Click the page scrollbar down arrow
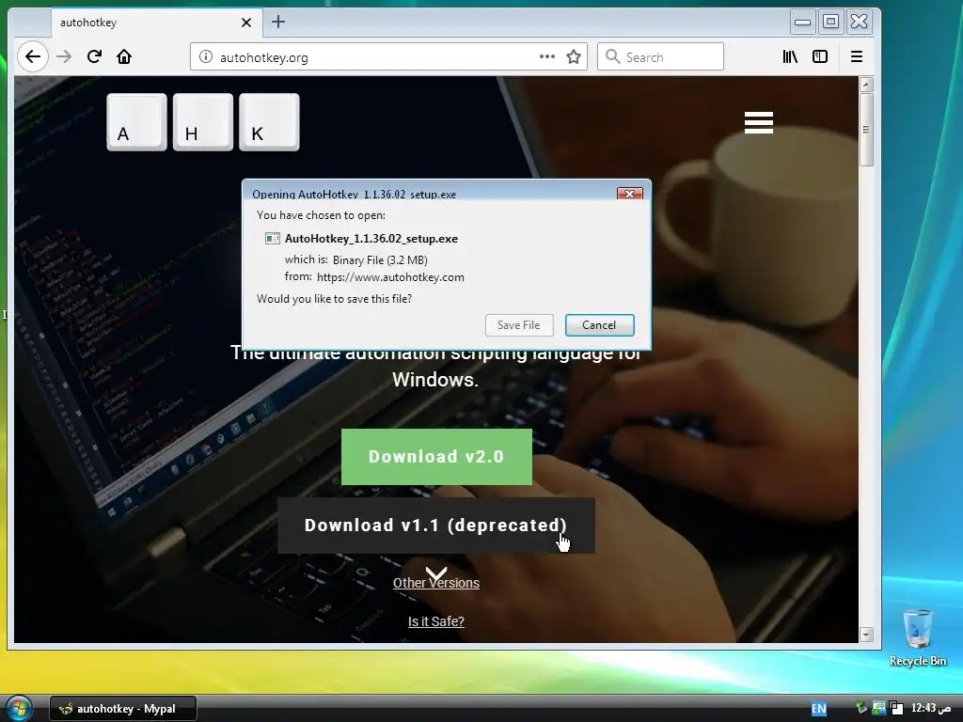 point(866,635)
